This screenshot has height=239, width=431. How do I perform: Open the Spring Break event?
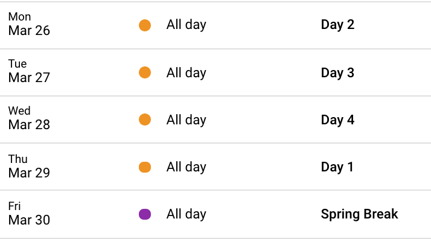pos(360,214)
